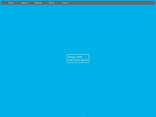This screenshot has width=156, height=117.
Task: Select Samsung in the navigation bar
Action: 38,3
